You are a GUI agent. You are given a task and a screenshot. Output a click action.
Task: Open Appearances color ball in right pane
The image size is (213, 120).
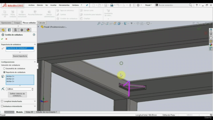[211, 45]
